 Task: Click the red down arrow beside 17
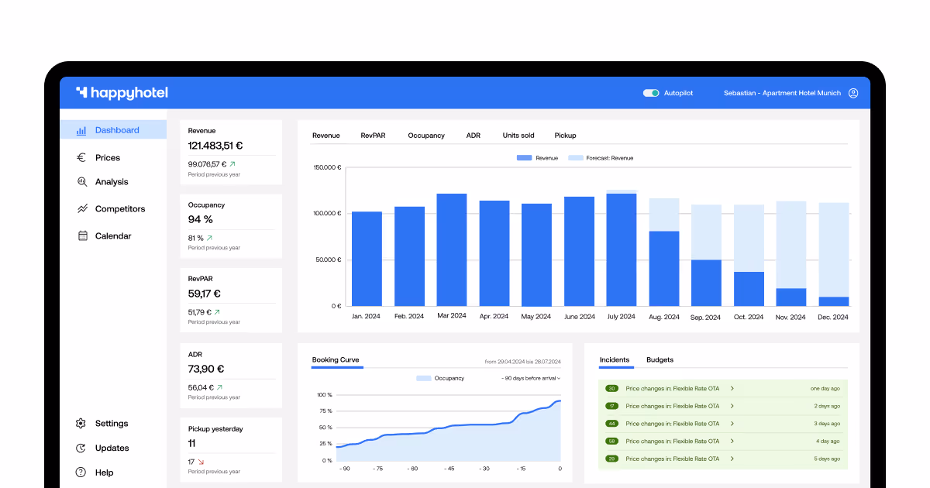point(201,462)
